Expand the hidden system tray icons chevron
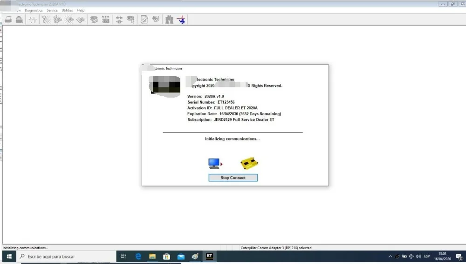This screenshot has height=264, width=466. tap(390, 257)
